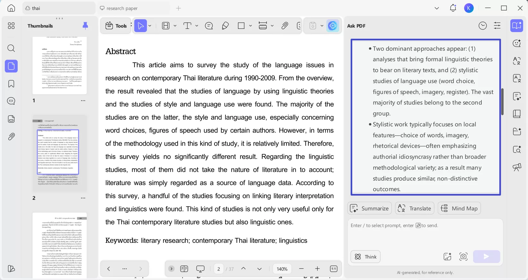Open the Bookmarks panel in left sidebar
This screenshot has height=280, width=528.
coord(11,84)
